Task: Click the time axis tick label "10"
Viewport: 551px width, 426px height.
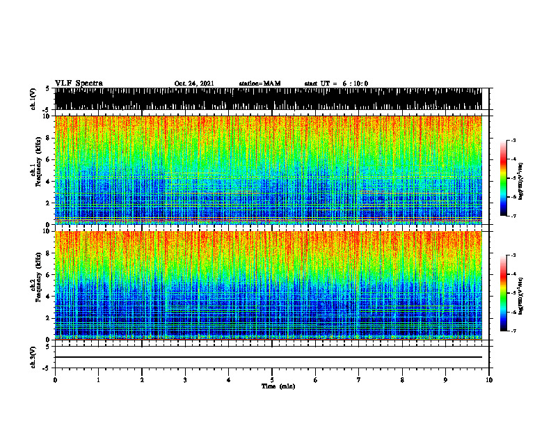Action: coord(489,380)
